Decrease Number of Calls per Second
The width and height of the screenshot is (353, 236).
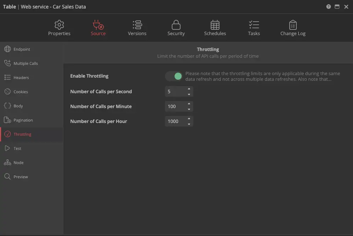click(x=189, y=94)
